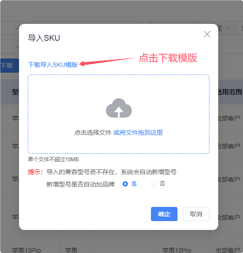The image size is (243, 253).
Task: Open the upper-left filter dropdown chevron
Action: 17,28
